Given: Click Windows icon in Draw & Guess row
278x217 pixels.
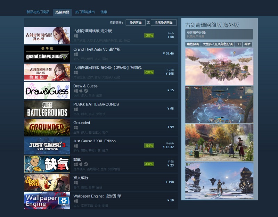Looking at the screenshot, I should click(x=76, y=91).
